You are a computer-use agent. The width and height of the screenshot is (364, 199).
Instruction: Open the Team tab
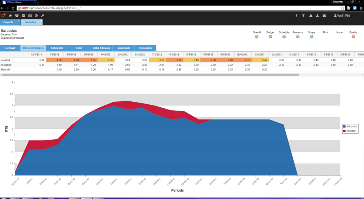click(x=79, y=48)
